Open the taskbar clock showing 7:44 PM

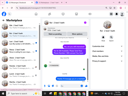click(x=117, y=93)
